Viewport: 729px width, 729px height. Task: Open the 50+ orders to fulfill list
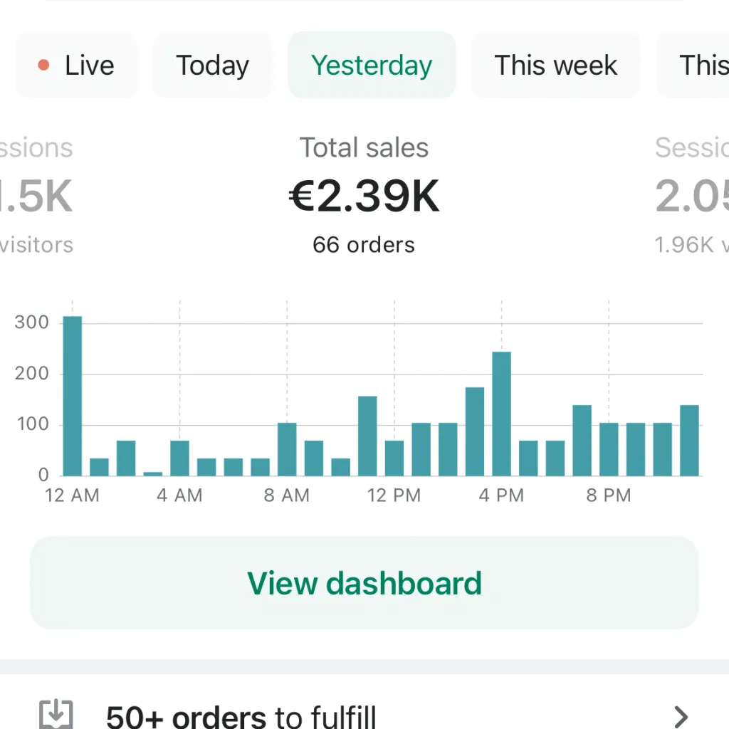point(241,715)
